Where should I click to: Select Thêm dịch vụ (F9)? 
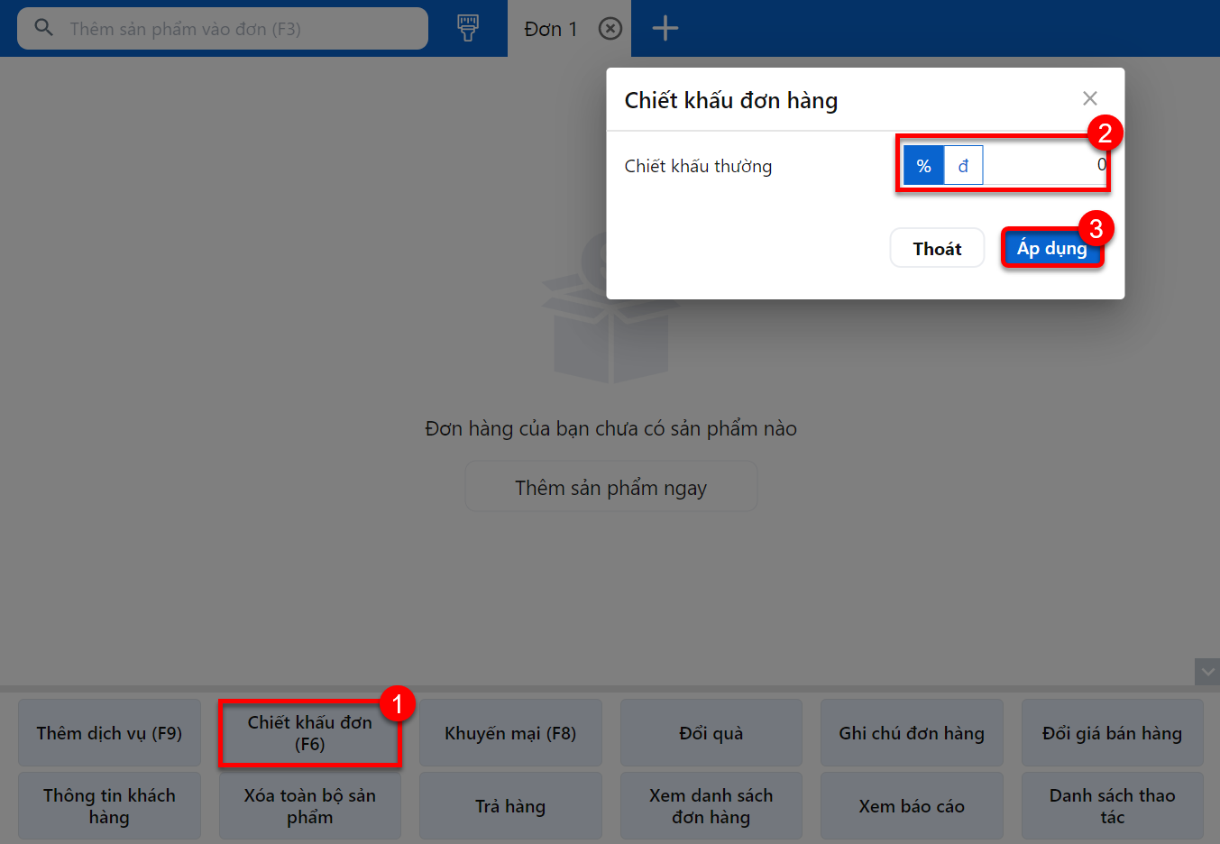pos(109,733)
